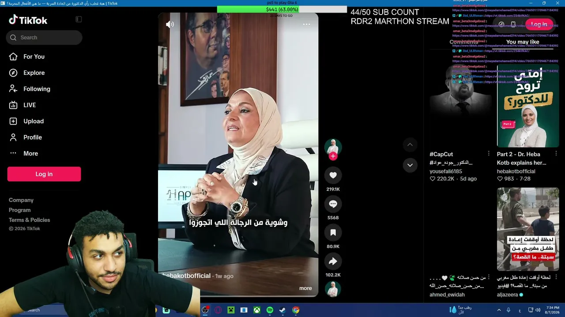Share the video with the arrow icon
565x317 pixels.
click(333, 261)
